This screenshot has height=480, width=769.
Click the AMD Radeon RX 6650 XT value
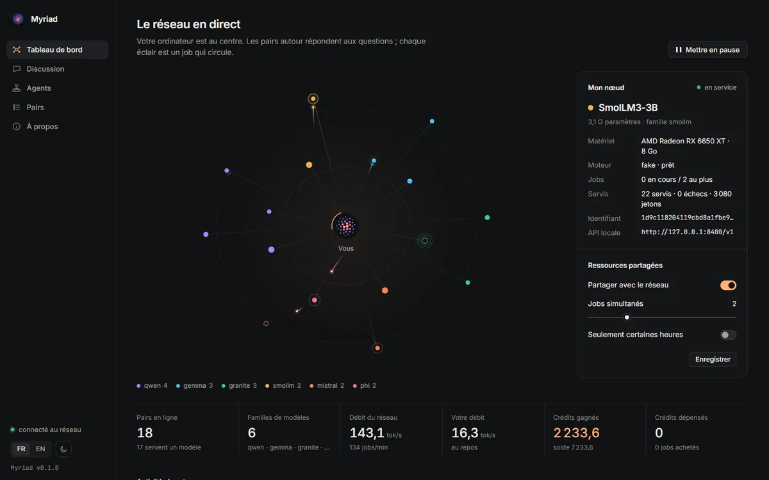[x=685, y=146]
